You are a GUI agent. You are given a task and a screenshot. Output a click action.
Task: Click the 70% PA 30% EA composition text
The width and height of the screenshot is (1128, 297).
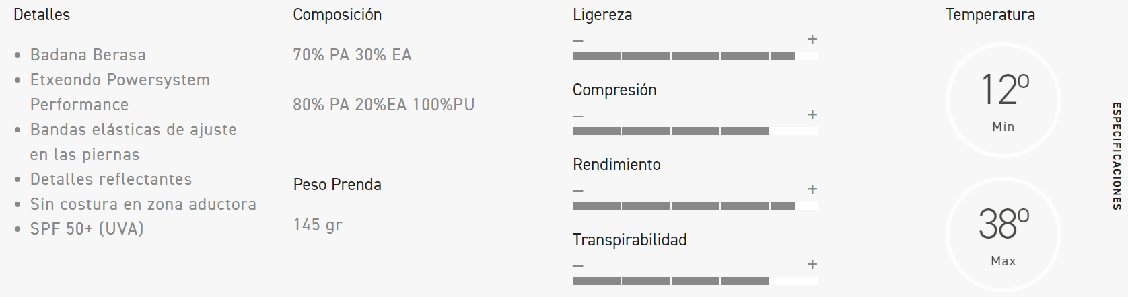[352, 55]
